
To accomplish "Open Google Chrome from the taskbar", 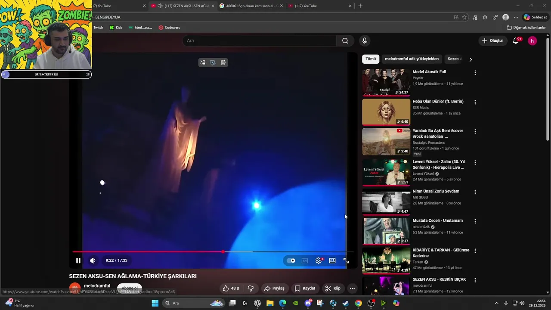I will (358, 303).
